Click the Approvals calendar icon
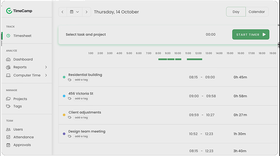The width and height of the screenshot is (280, 156). point(8,145)
